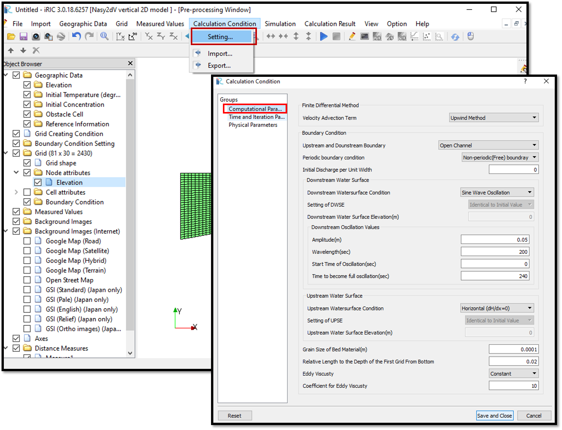Click the blue reload calculation result icon

click(x=455, y=37)
